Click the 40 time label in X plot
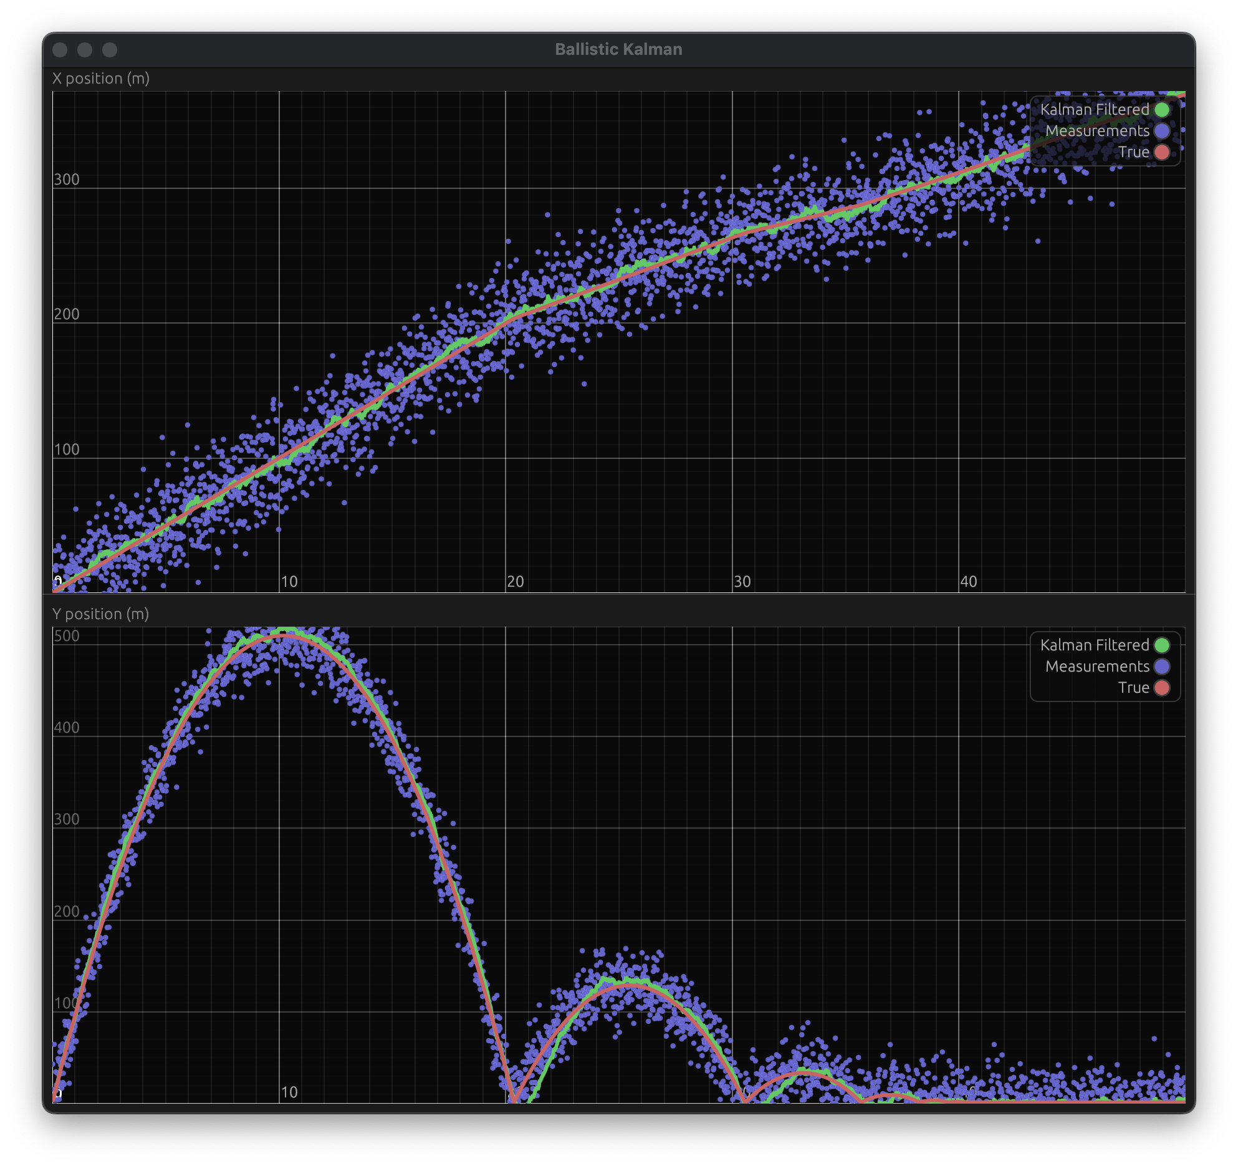Viewport: 1238px width, 1166px height. click(x=969, y=582)
